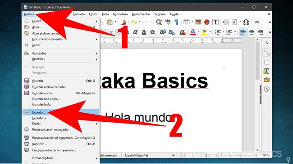
Task: Click the clone formatting paintbrush icon
Action: (x=124, y=22)
